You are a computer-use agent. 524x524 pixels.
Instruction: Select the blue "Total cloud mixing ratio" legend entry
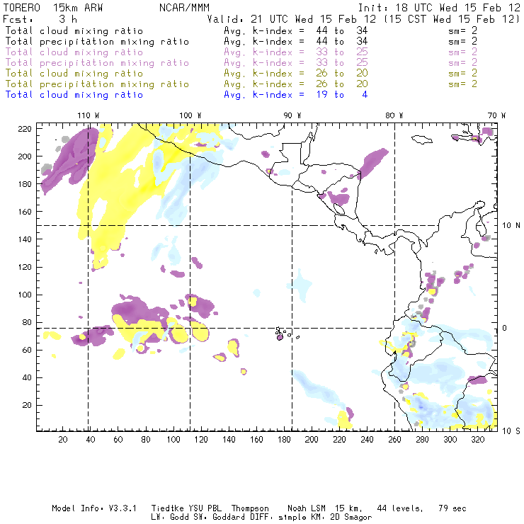coord(74,95)
